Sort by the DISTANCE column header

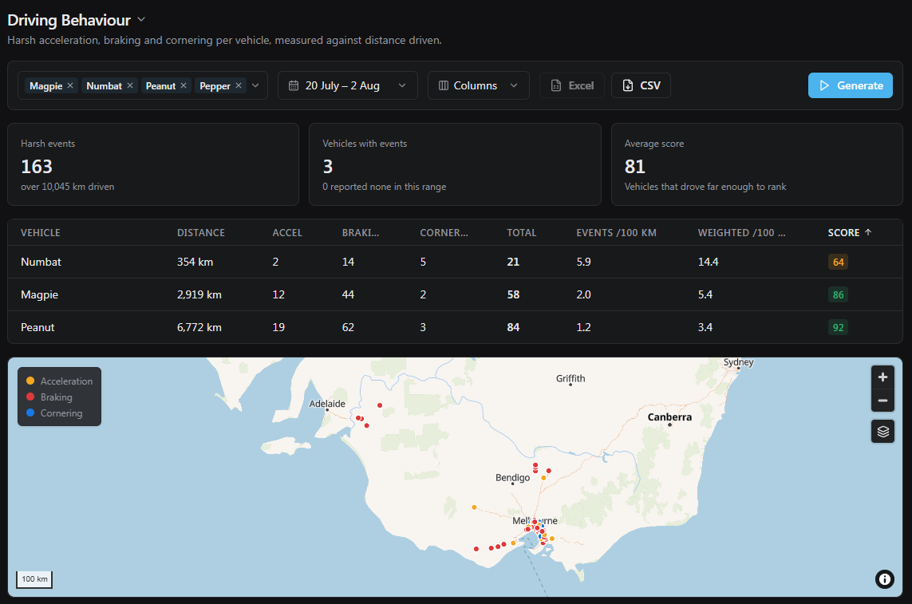coord(200,233)
